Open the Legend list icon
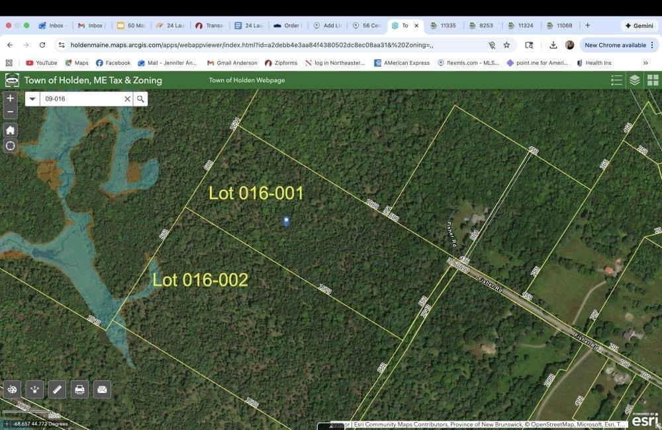Screen dimensions: 662x430 (x=616, y=80)
